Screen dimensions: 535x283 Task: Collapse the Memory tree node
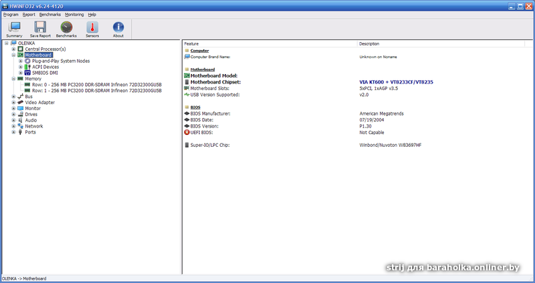click(13, 79)
